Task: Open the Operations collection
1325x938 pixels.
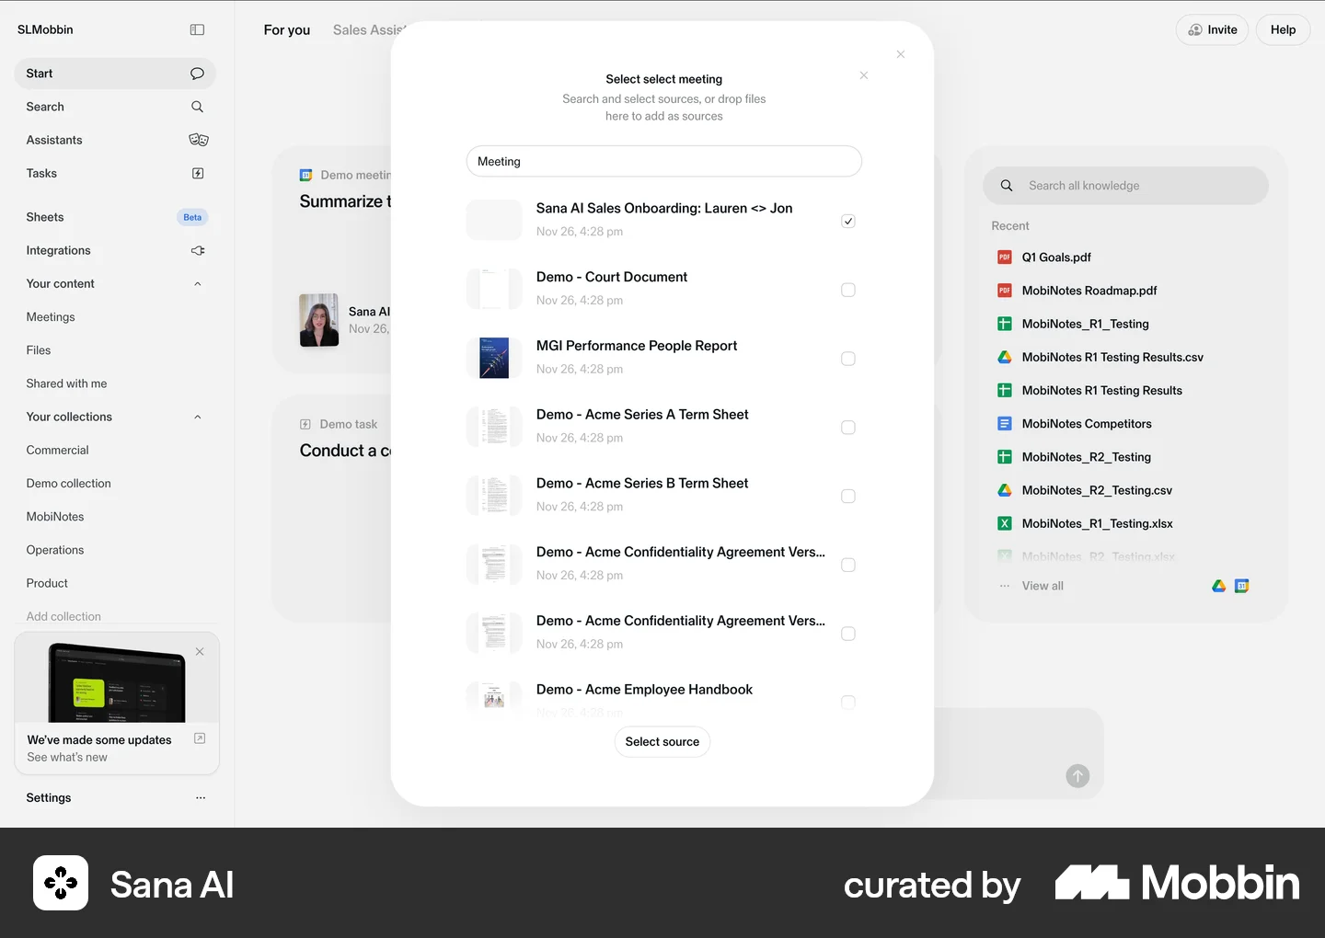Action: pyautogui.click(x=55, y=550)
